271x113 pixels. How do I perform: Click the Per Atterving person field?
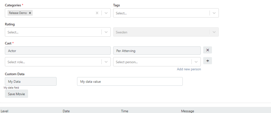[x=157, y=51]
